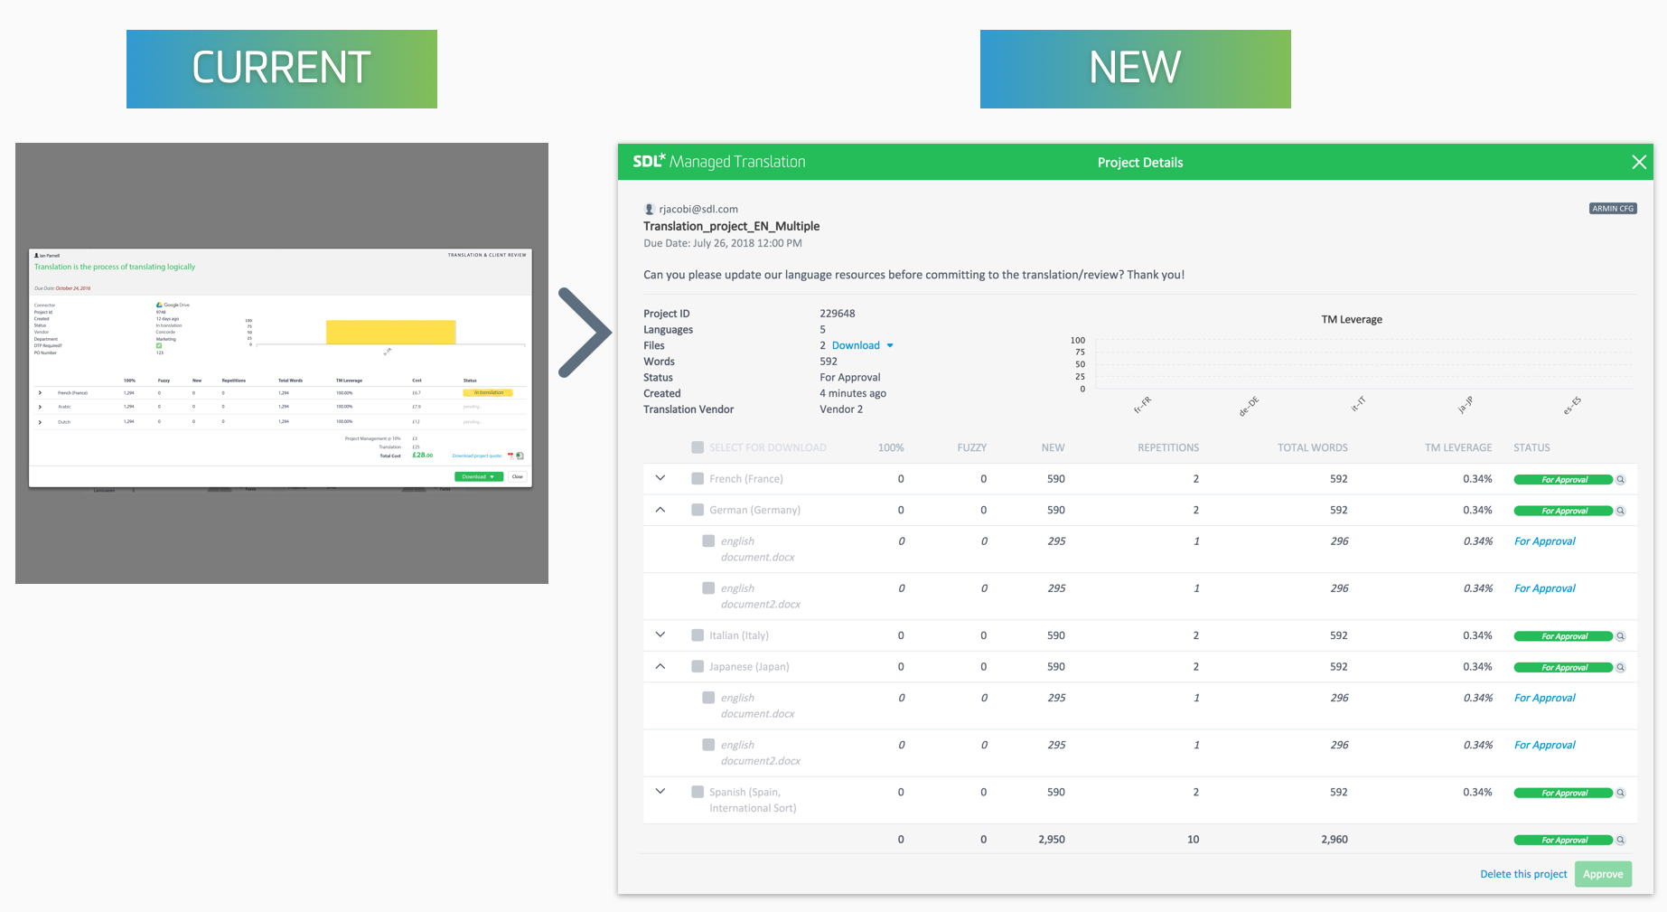1667x912 pixels.
Task: Click the magnifier icon in German row
Action: (x=1621, y=511)
